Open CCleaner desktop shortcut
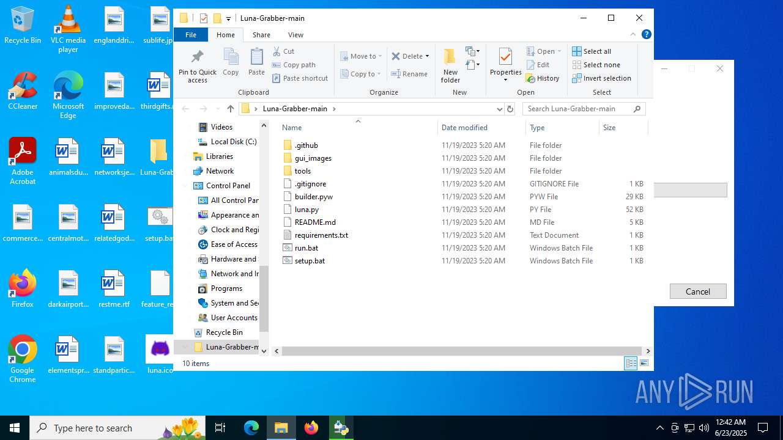 [x=23, y=91]
